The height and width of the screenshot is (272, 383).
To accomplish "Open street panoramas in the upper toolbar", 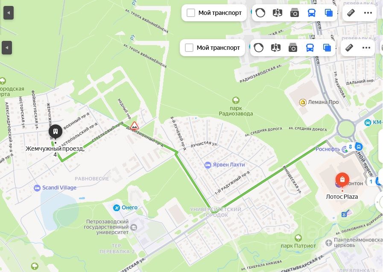I will [278, 13].
